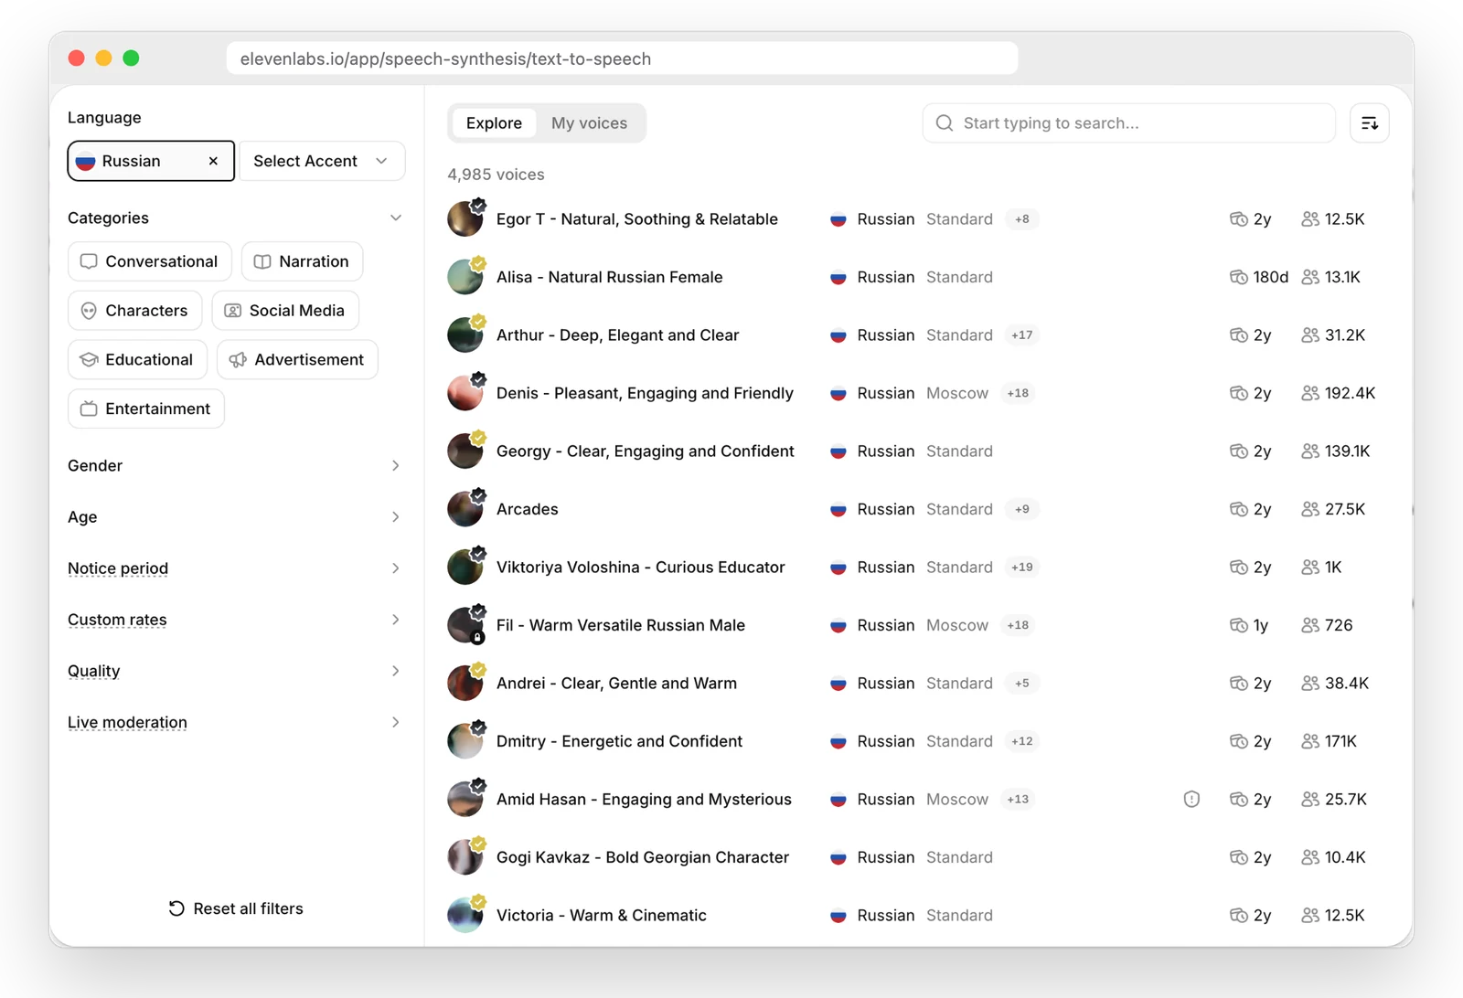This screenshot has height=998, width=1463.
Task: Reset all filters
Action: point(236,908)
